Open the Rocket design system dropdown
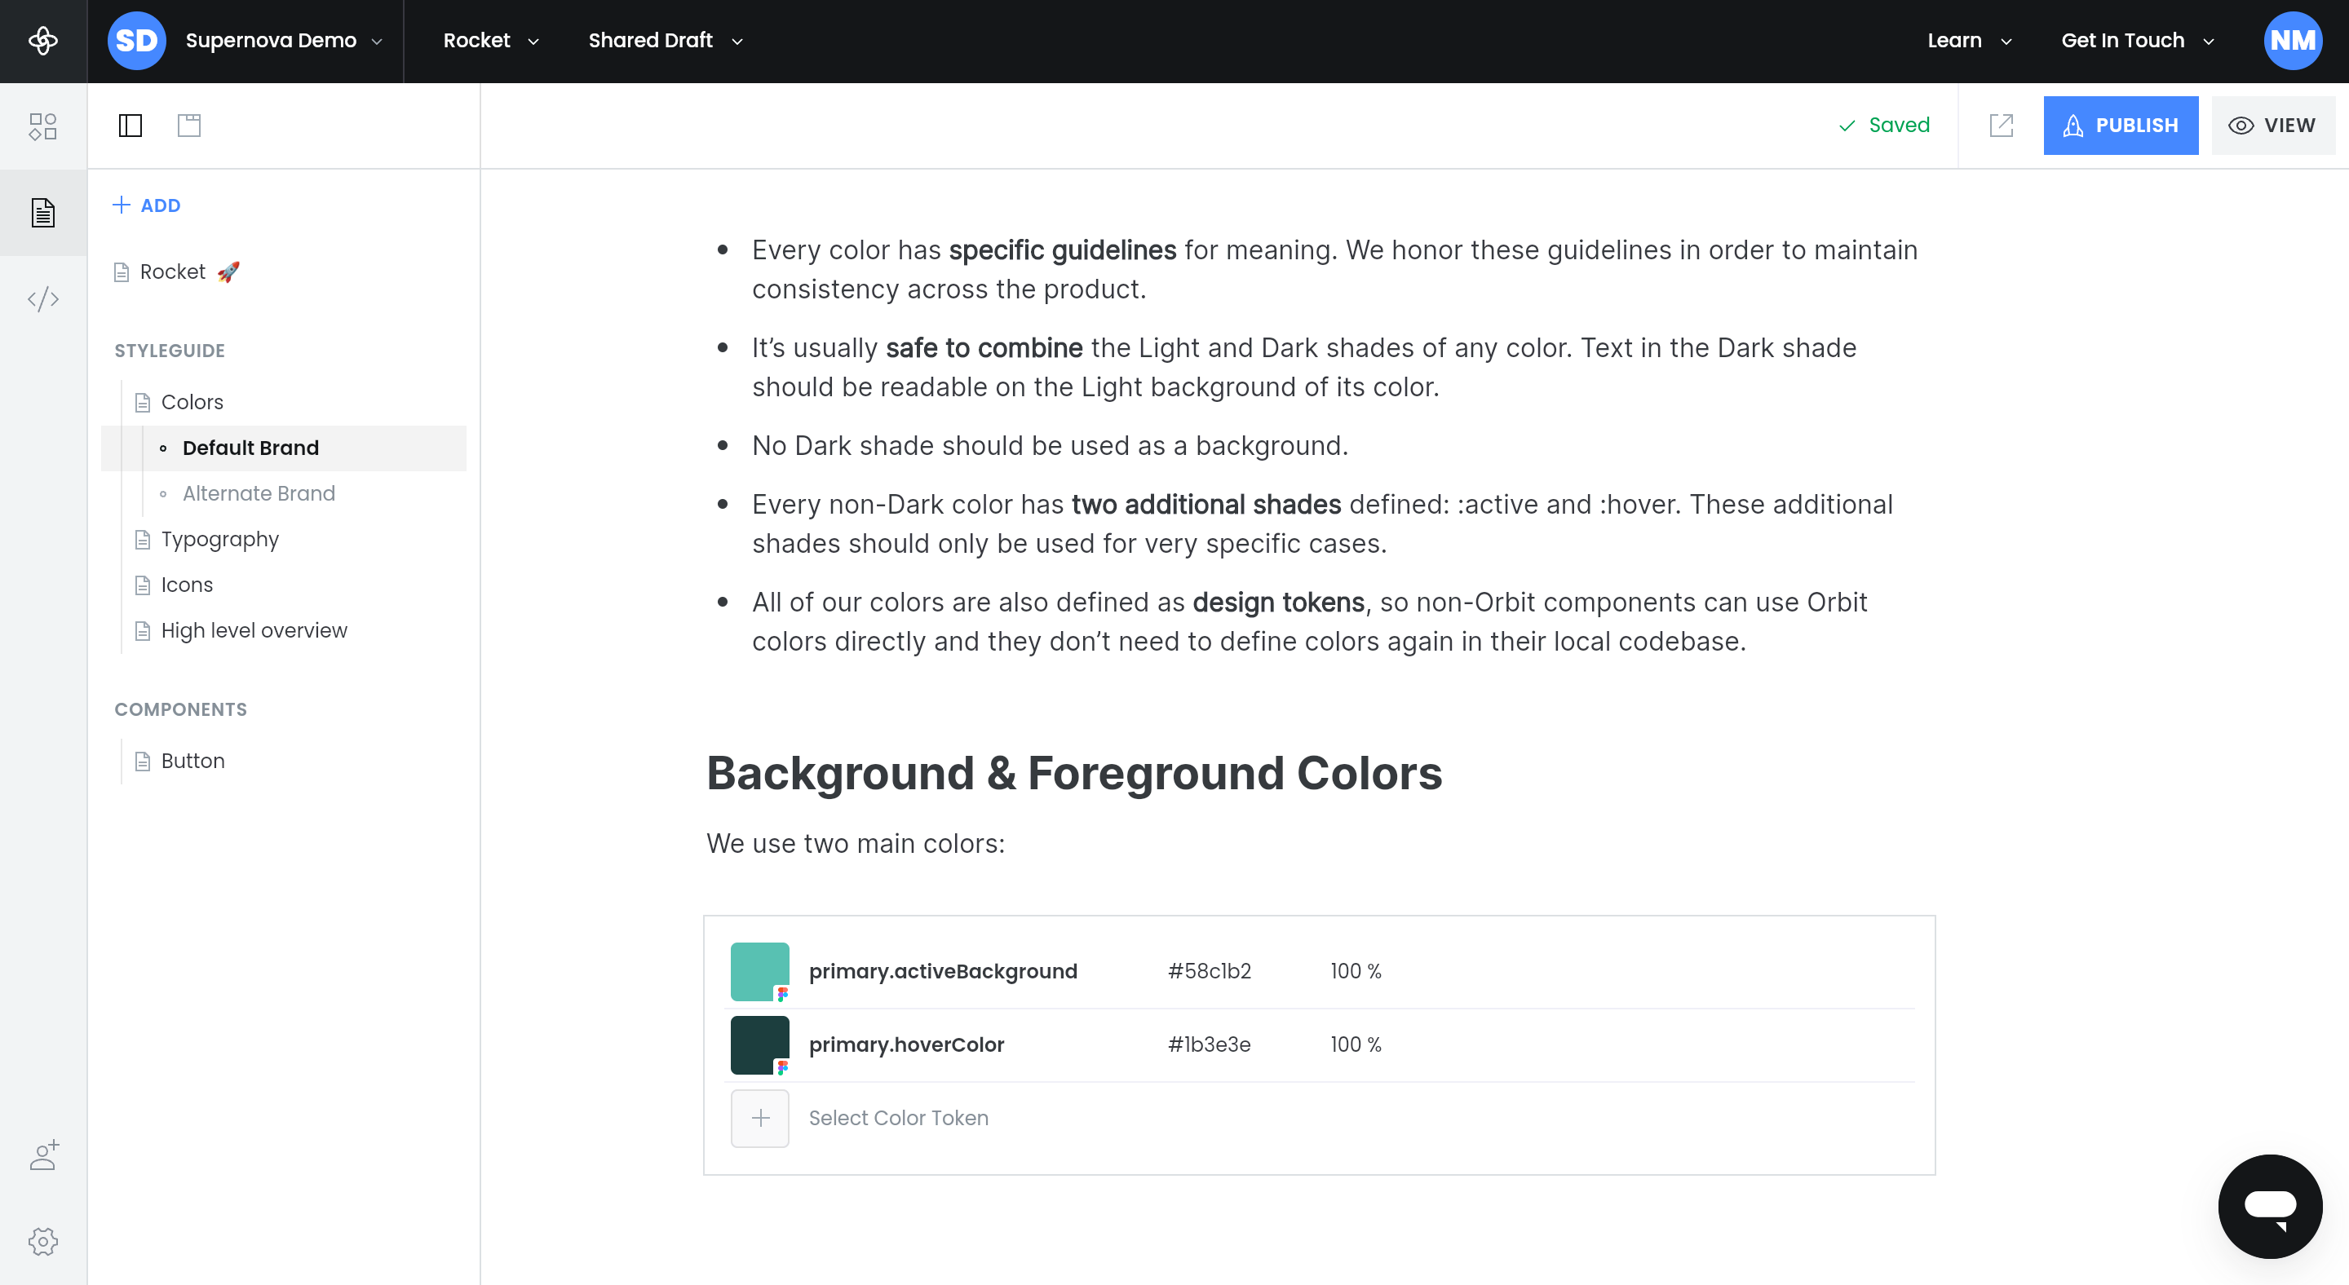This screenshot has height=1285, width=2349. point(490,41)
